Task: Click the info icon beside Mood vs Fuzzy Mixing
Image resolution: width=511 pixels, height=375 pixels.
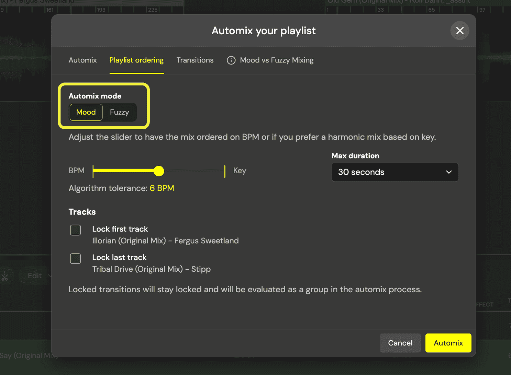Action: [231, 60]
